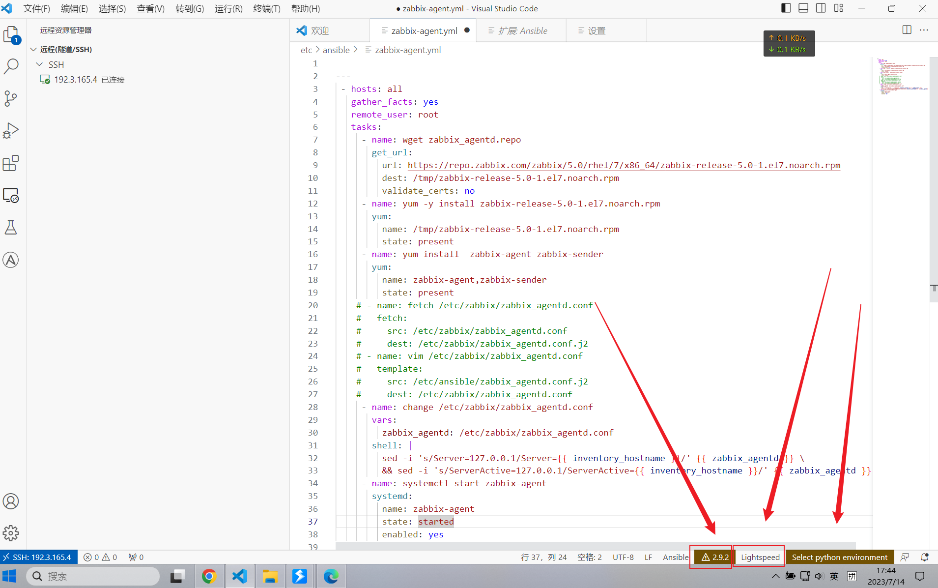Switch to the zabbix-agent.yml tab
Image resolution: width=938 pixels, height=588 pixels.
click(x=423, y=30)
